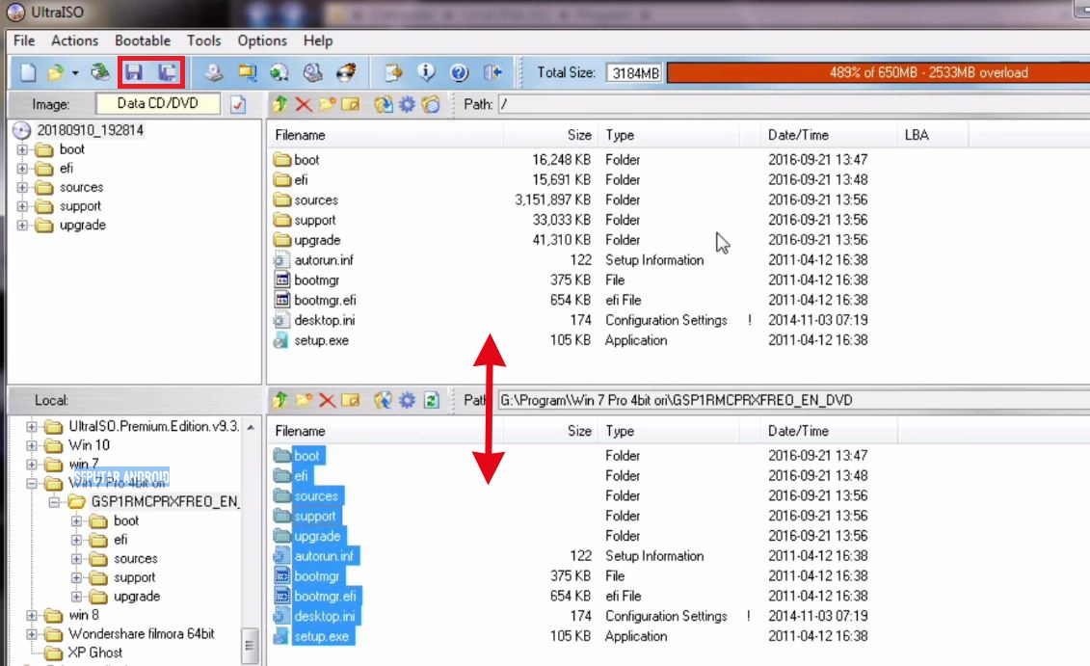Open the Options menu

coord(262,41)
